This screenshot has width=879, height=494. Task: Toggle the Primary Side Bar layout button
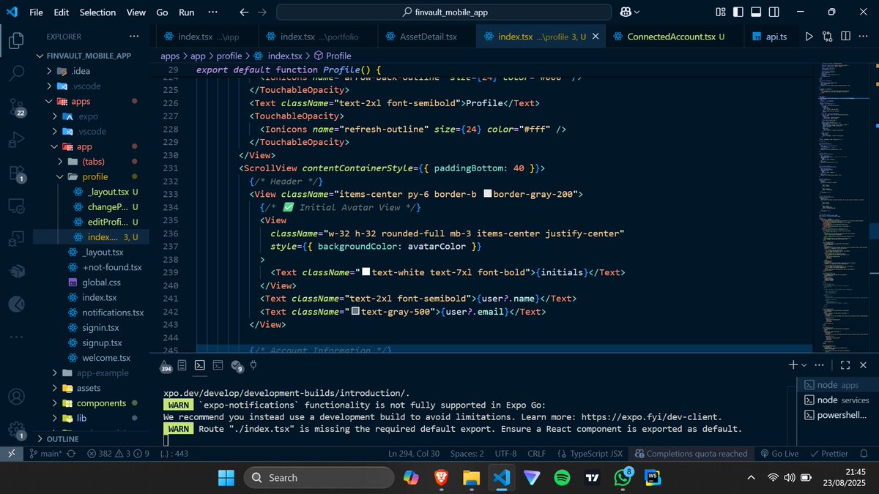[x=738, y=12]
